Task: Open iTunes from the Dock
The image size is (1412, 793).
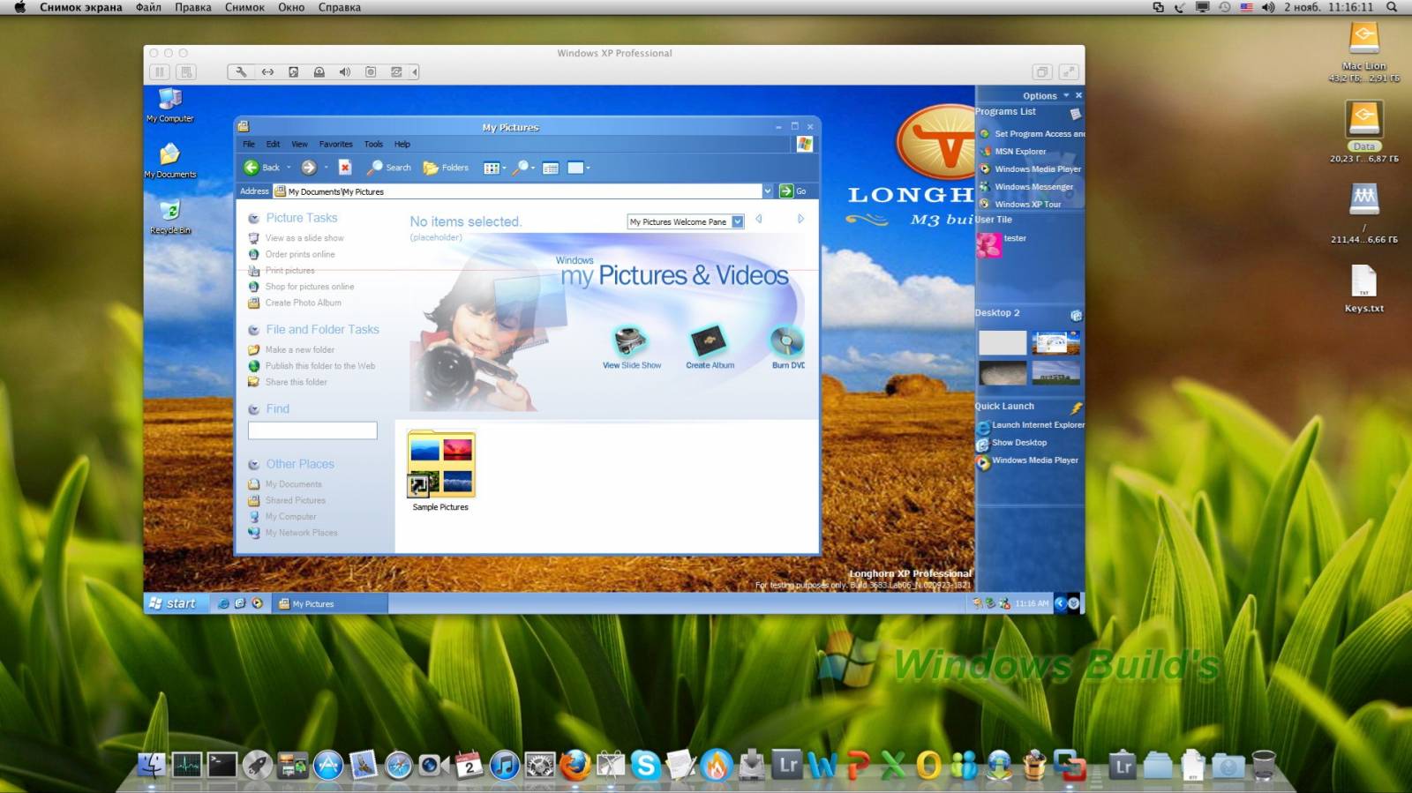Action: 504,765
